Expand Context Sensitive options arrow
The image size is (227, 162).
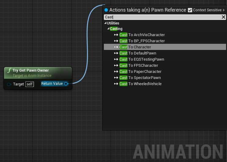point(224,10)
